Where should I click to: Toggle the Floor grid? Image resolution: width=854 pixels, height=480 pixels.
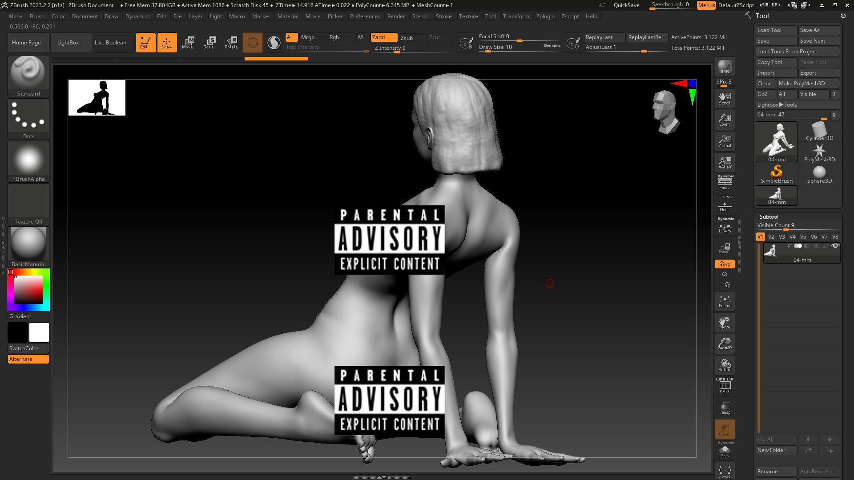[725, 205]
